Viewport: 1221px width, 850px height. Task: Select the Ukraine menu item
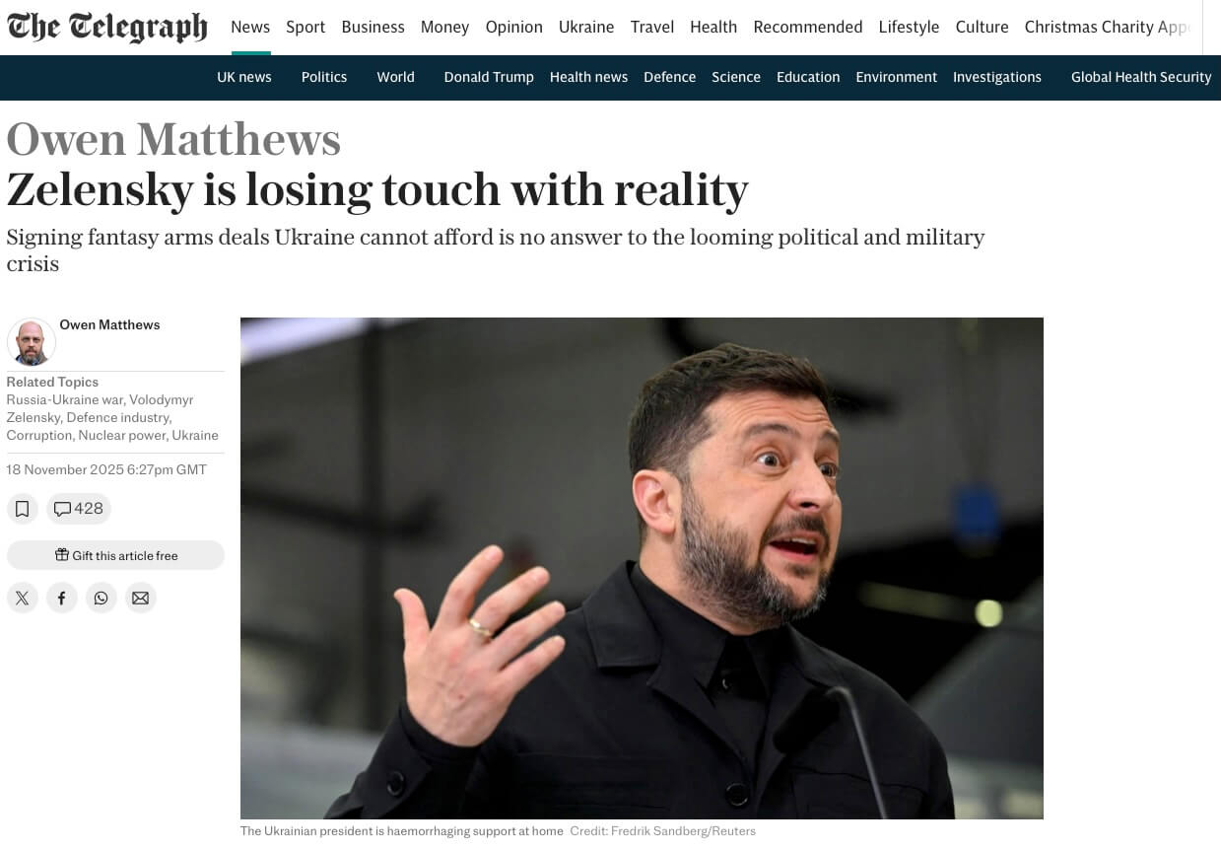click(x=586, y=27)
